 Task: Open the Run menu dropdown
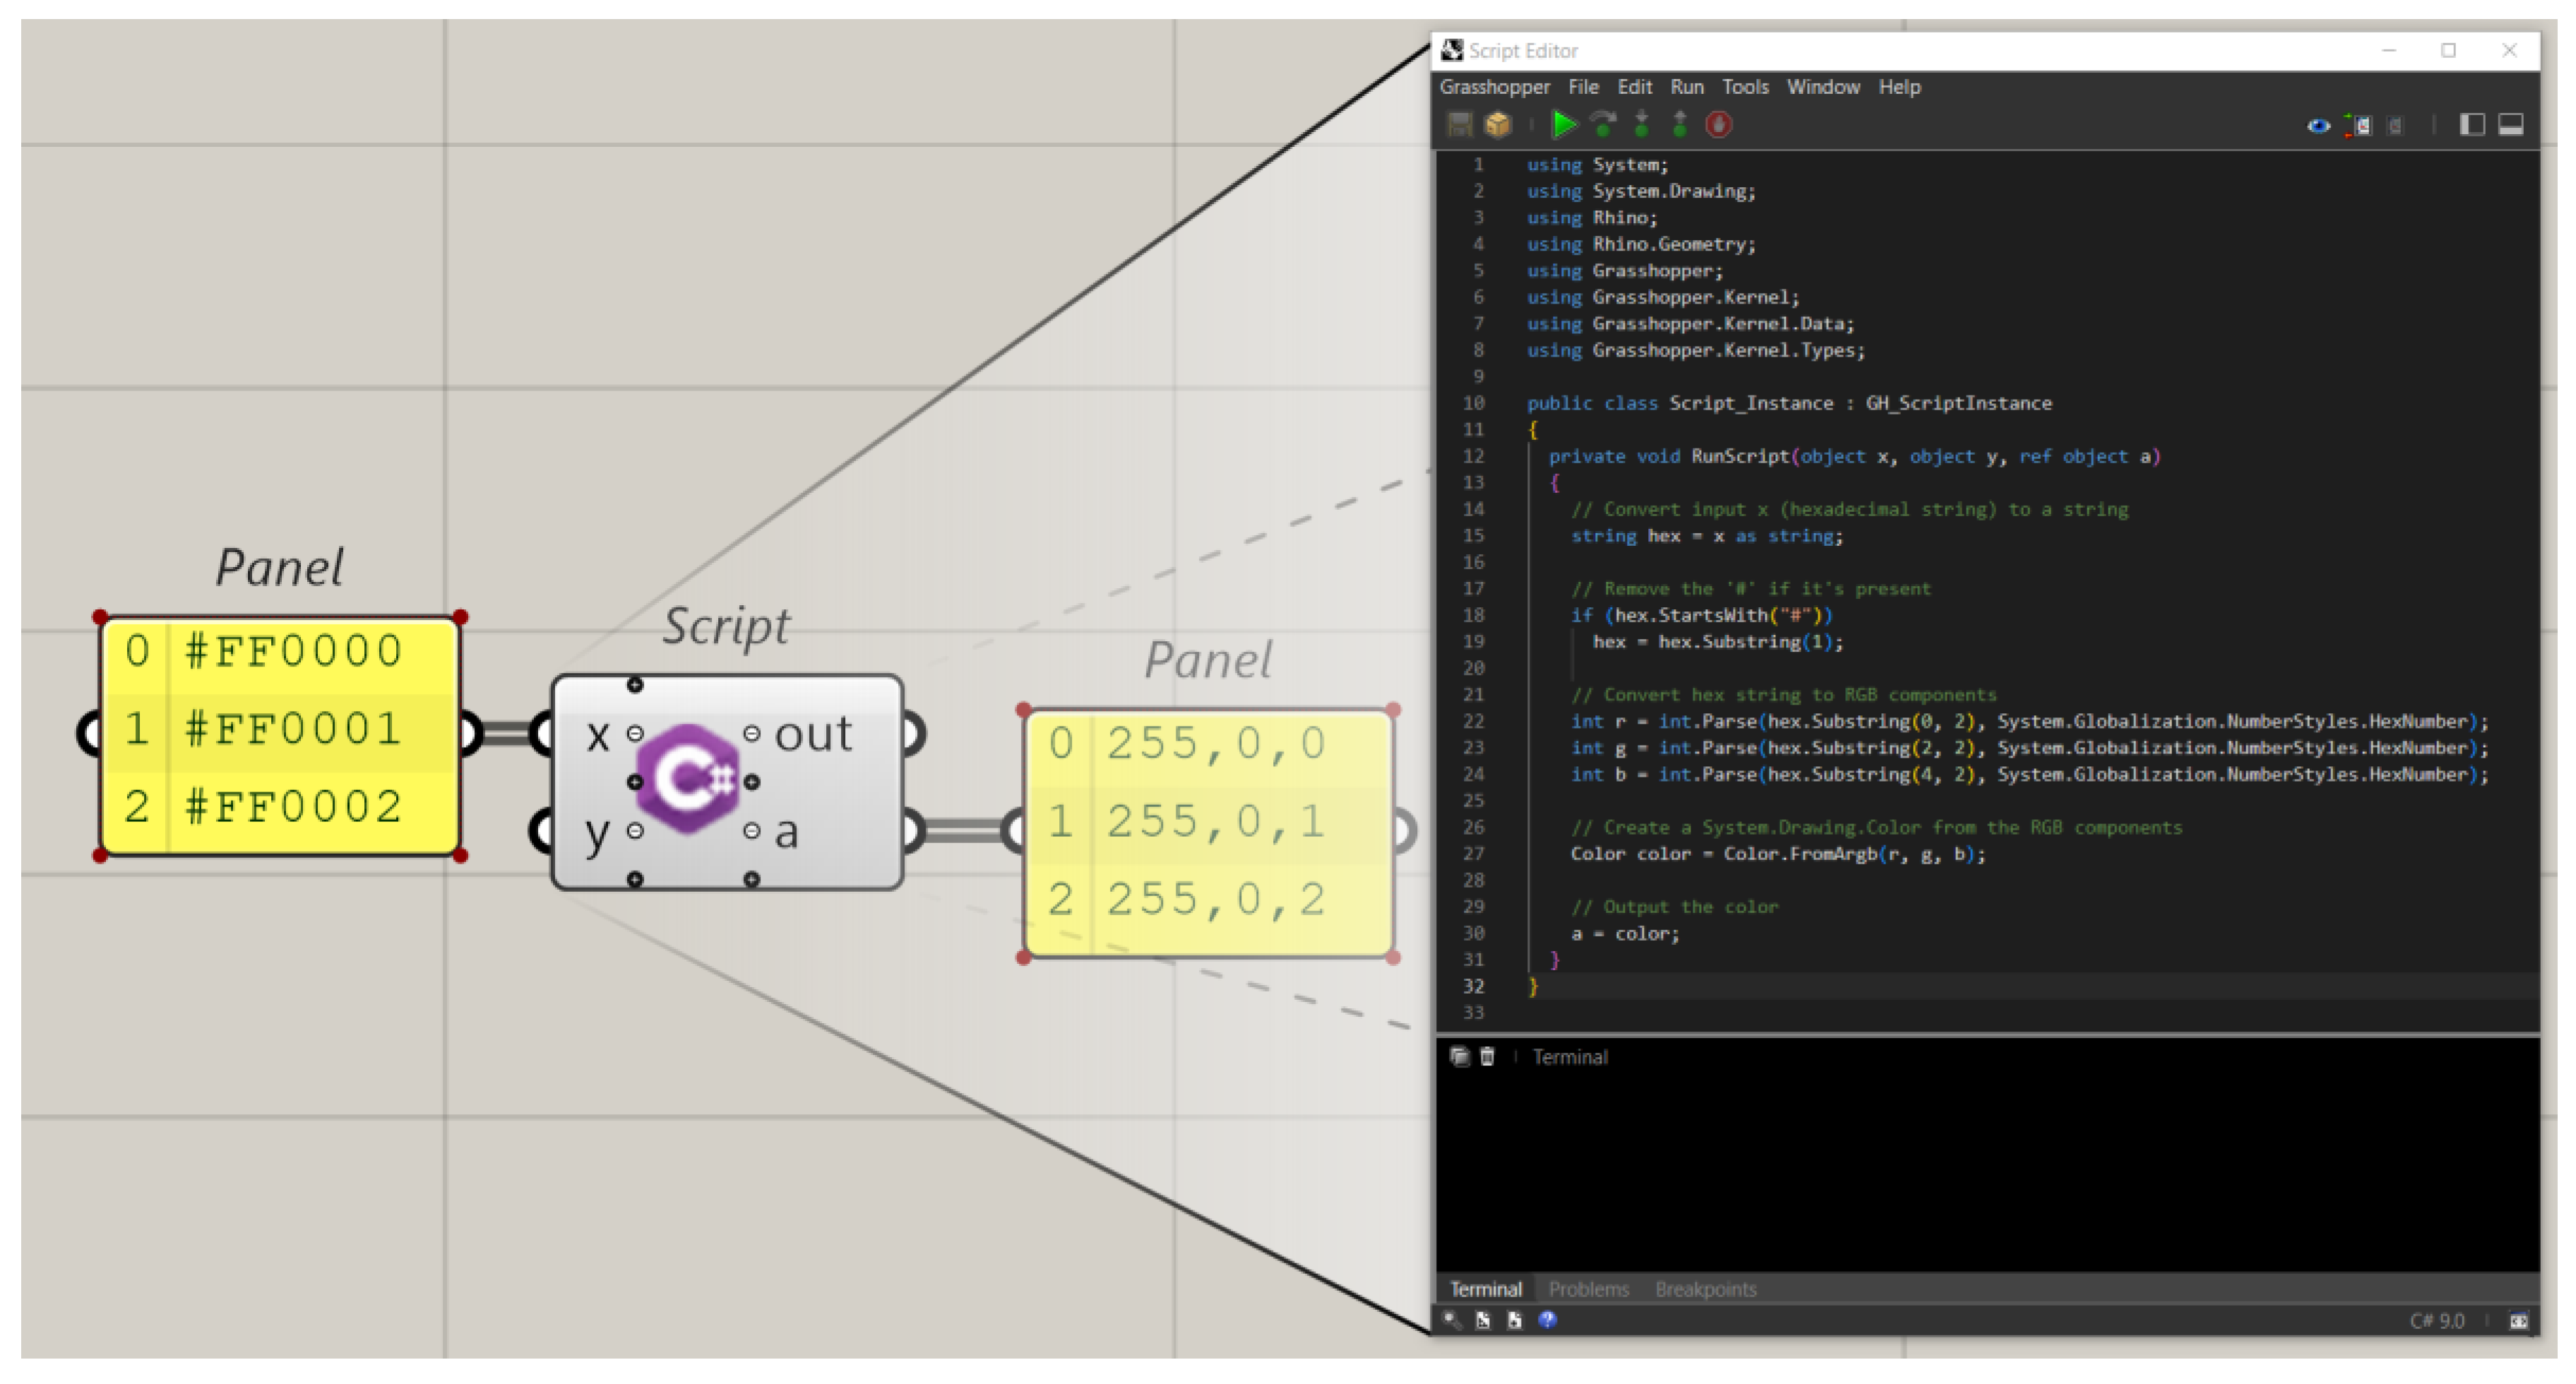(x=1686, y=87)
